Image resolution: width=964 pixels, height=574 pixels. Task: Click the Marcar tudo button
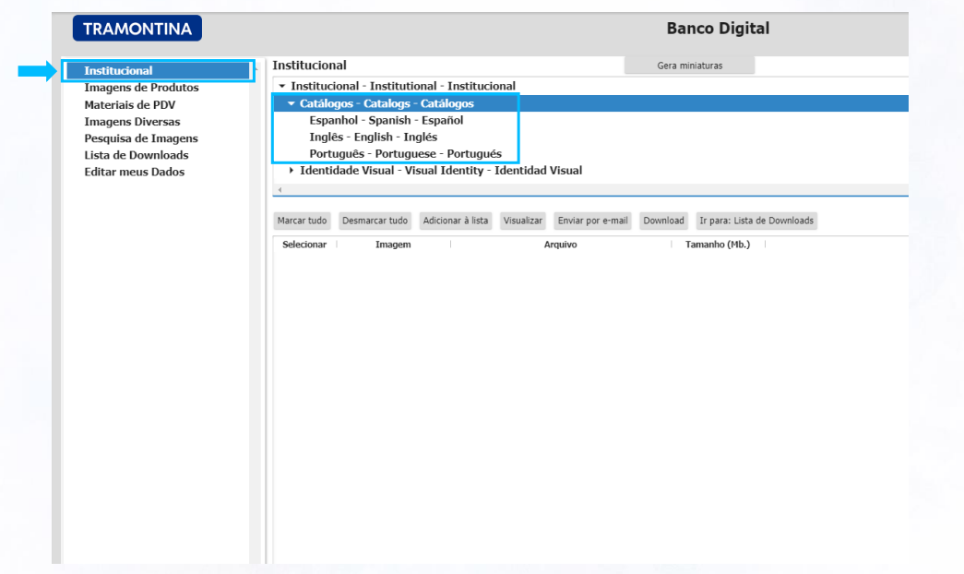302,221
